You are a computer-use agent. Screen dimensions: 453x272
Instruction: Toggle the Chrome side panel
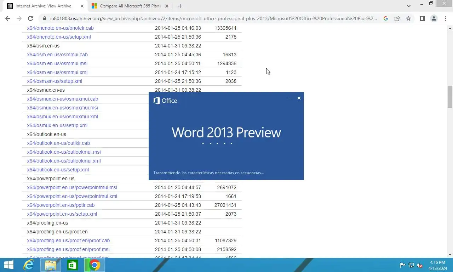(x=422, y=18)
